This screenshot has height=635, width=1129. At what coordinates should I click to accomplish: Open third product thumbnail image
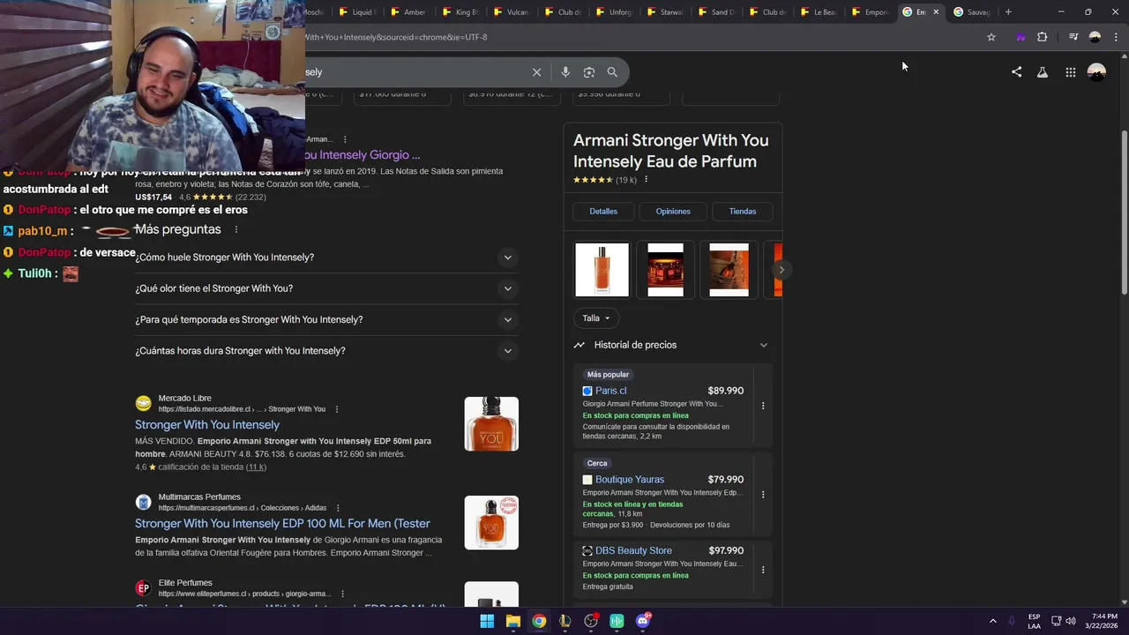coord(729,270)
